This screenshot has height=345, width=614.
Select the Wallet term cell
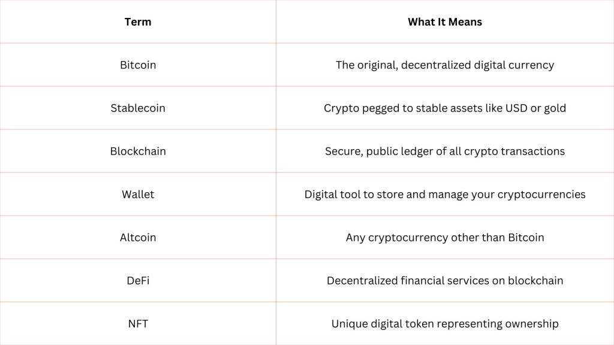[x=138, y=194]
